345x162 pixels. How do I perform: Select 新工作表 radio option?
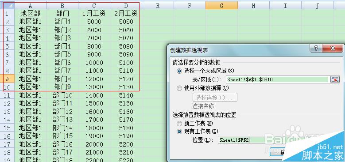[179, 124]
